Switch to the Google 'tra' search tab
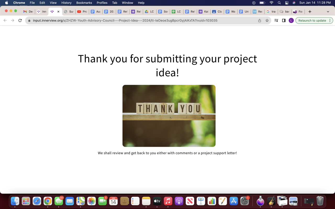 (271, 11)
